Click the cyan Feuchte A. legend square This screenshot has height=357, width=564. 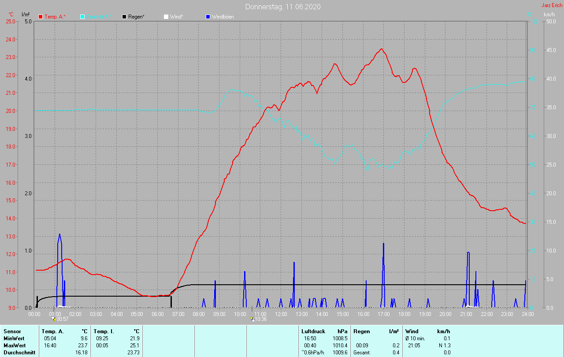click(82, 17)
